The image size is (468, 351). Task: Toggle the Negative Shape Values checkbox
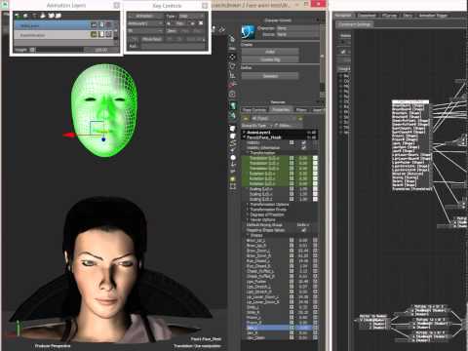[303, 230]
